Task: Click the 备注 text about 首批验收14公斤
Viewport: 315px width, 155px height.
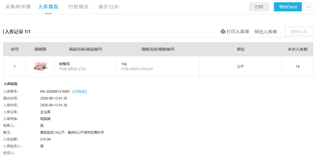Action: click(72, 133)
